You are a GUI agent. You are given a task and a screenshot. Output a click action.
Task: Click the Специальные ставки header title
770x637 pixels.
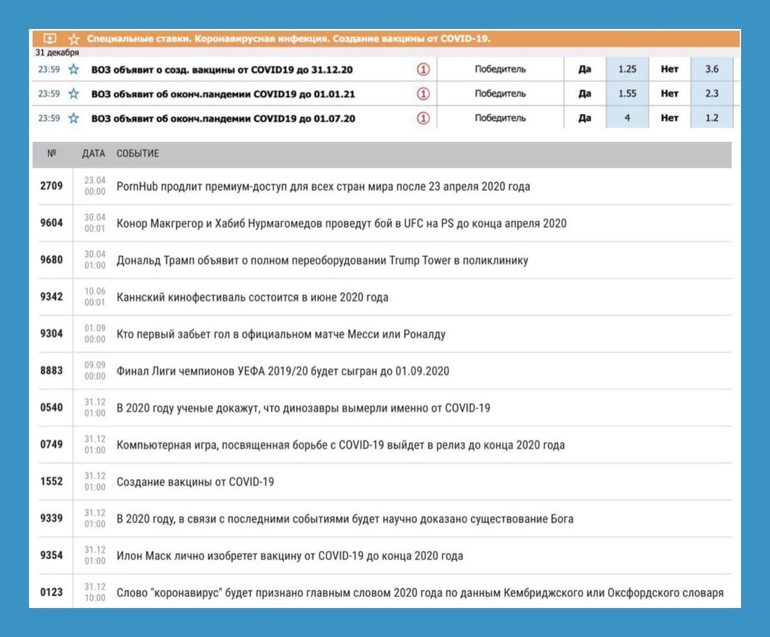pos(288,39)
